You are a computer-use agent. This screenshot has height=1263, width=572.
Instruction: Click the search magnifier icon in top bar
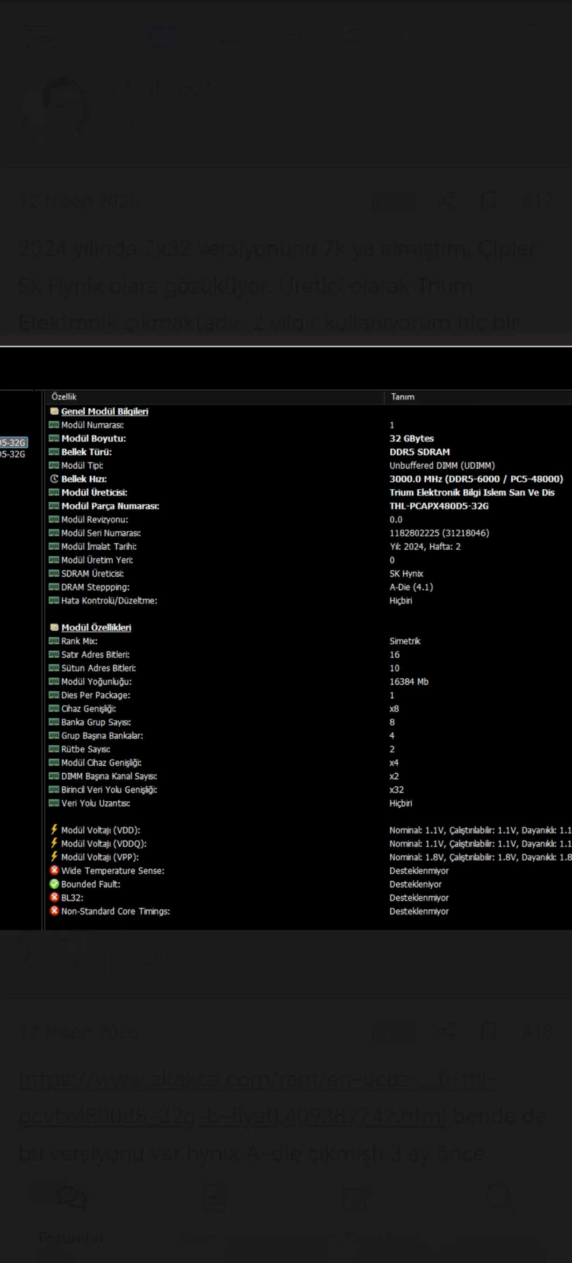[x=533, y=32]
